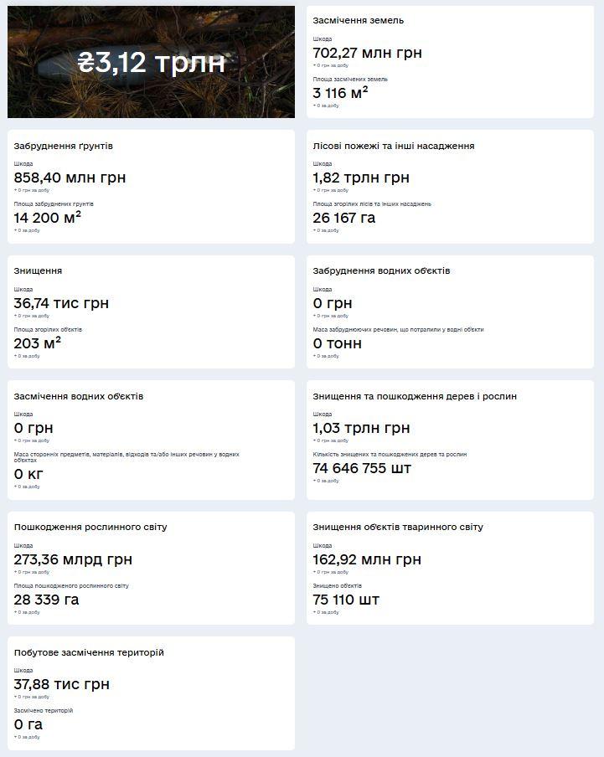Screen dimensions: 604x757
Task: Open the Забруднення ґрунтів card heading
Action: click(x=64, y=146)
